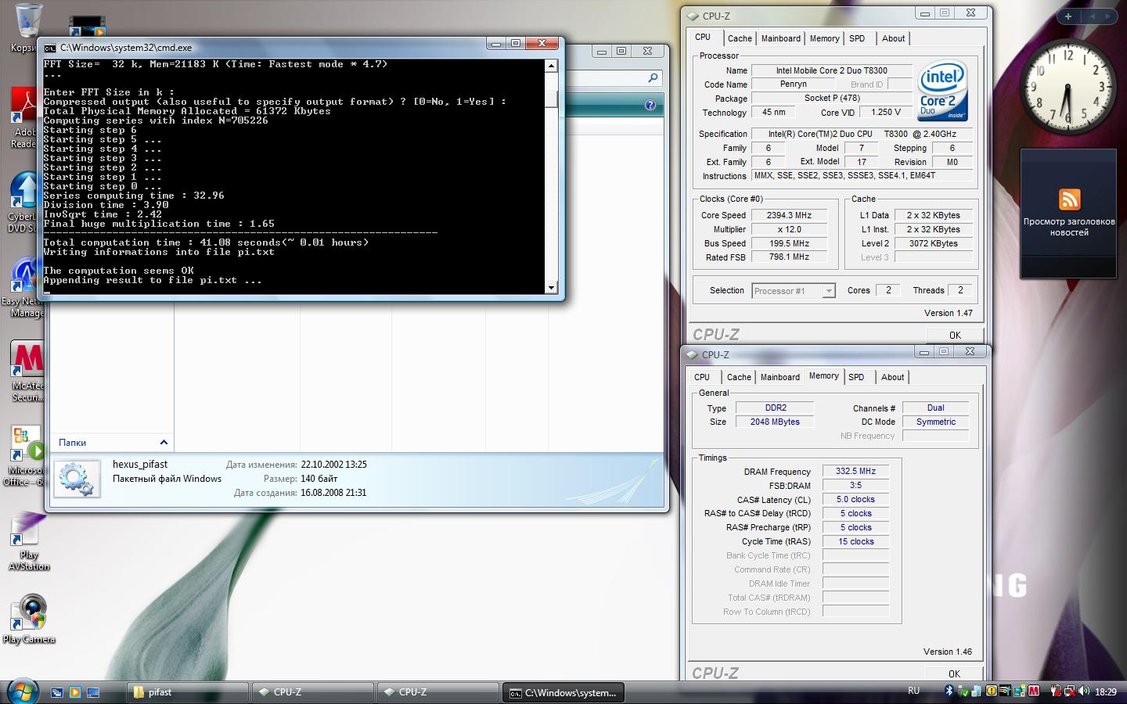The image size is (1127, 704).
Task: Activate first CPU-Z taskbar button
Action: click(x=313, y=692)
